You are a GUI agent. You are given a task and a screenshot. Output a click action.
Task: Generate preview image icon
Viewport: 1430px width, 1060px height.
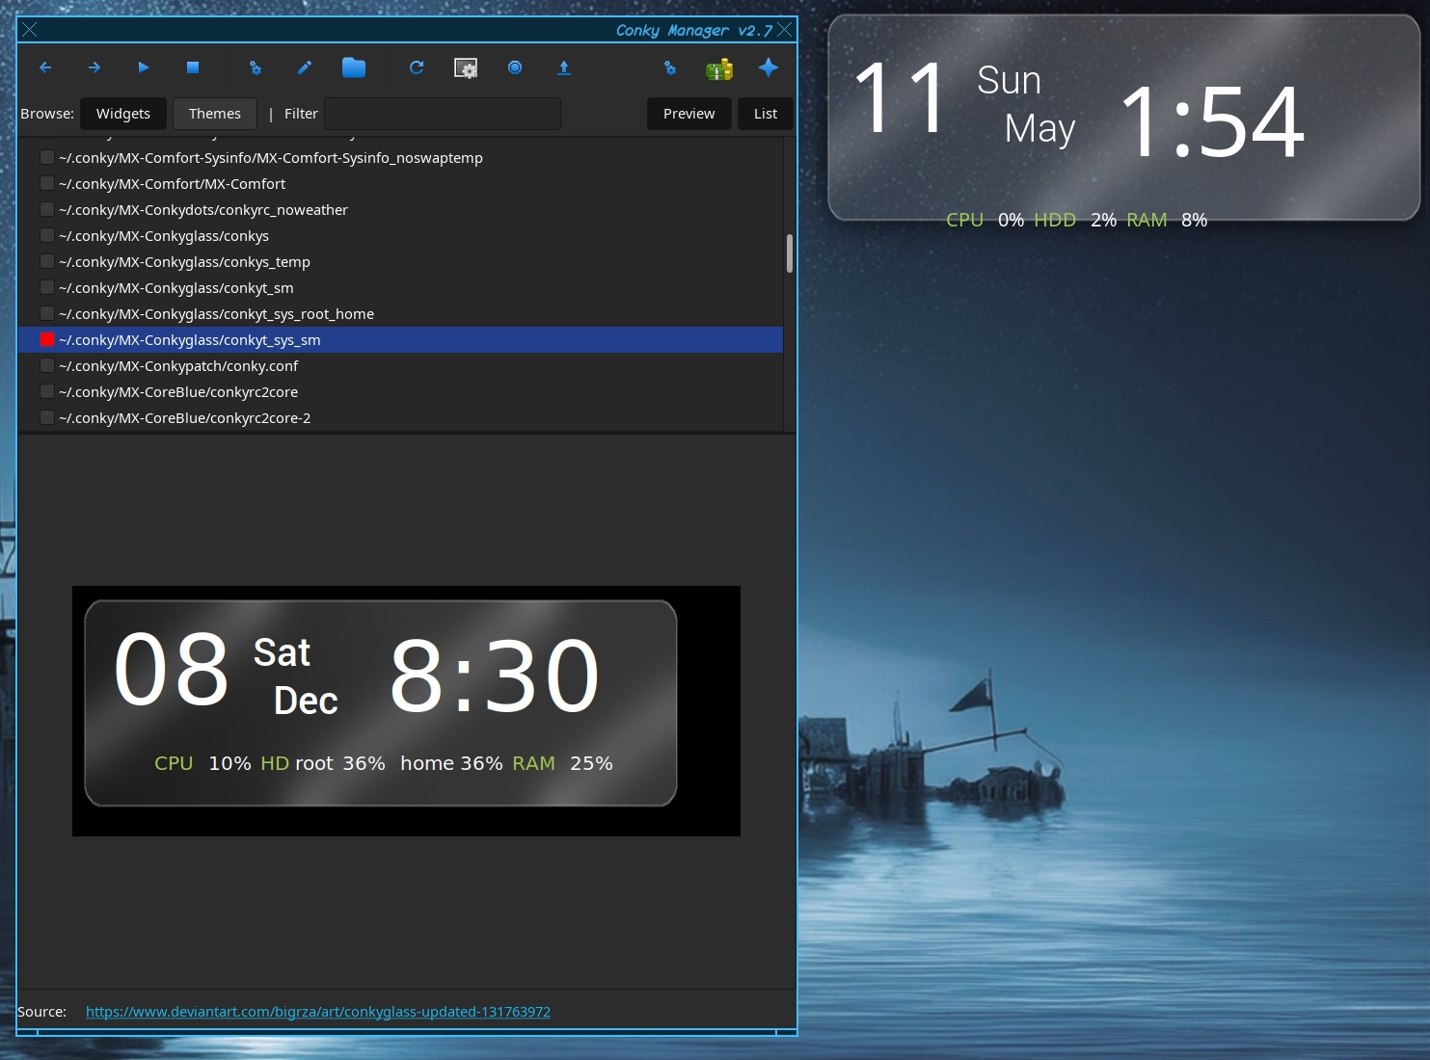pyautogui.click(x=466, y=68)
